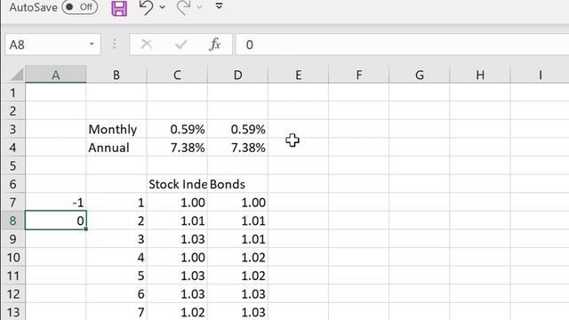Click the formula bar showing 0

[x=402, y=44]
